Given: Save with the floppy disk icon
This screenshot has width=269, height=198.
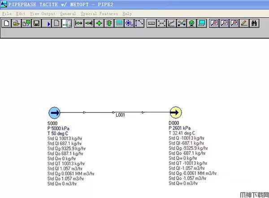Looking at the screenshot, I should 36,23.
